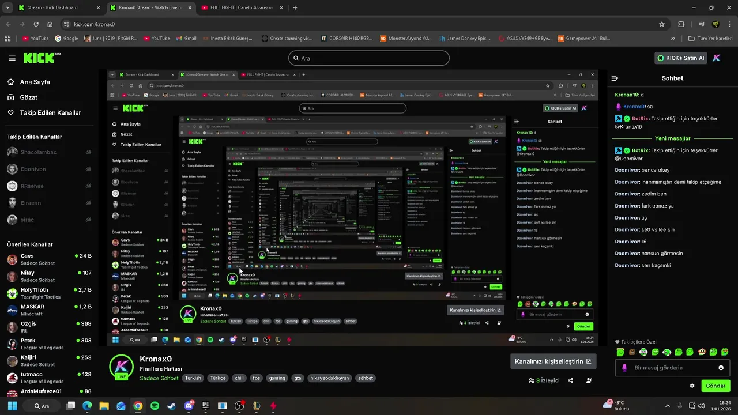Viewport: 738px width, 415px height.
Task: Open Chrome profile avatar
Action: pyautogui.click(x=716, y=24)
